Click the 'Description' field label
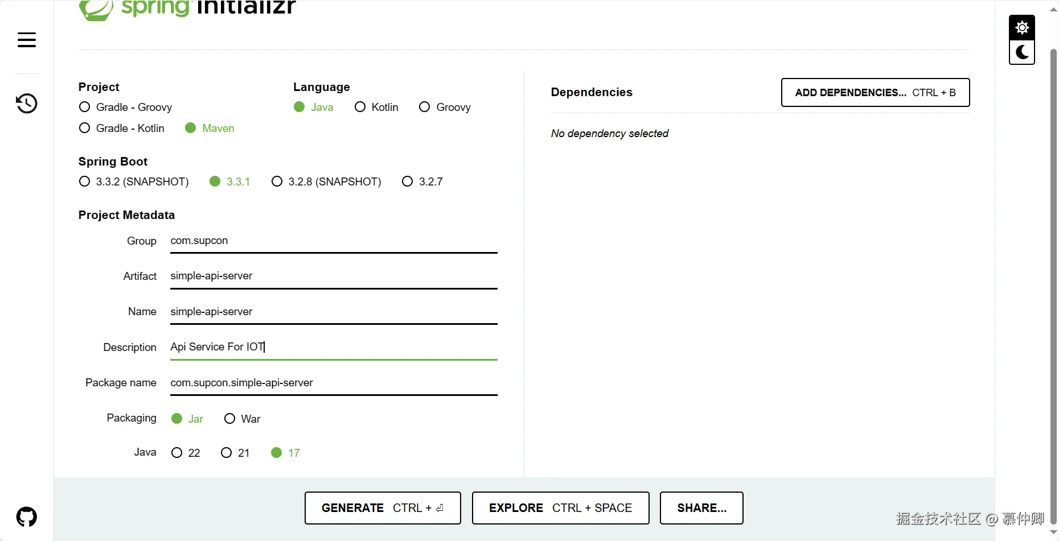 (130, 347)
